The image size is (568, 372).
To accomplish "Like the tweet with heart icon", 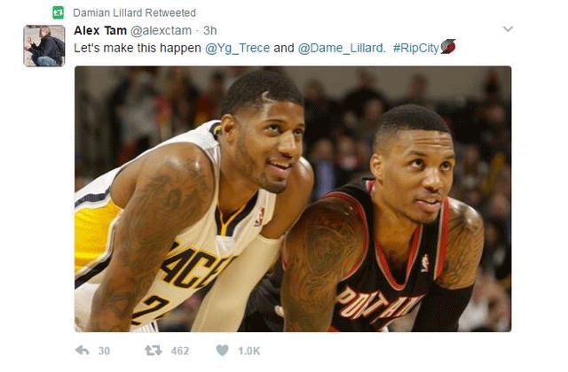I will tap(223, 350).
